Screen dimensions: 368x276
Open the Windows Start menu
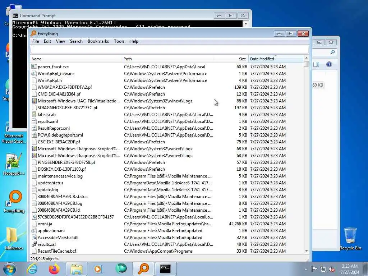click(x=10, y=269)
